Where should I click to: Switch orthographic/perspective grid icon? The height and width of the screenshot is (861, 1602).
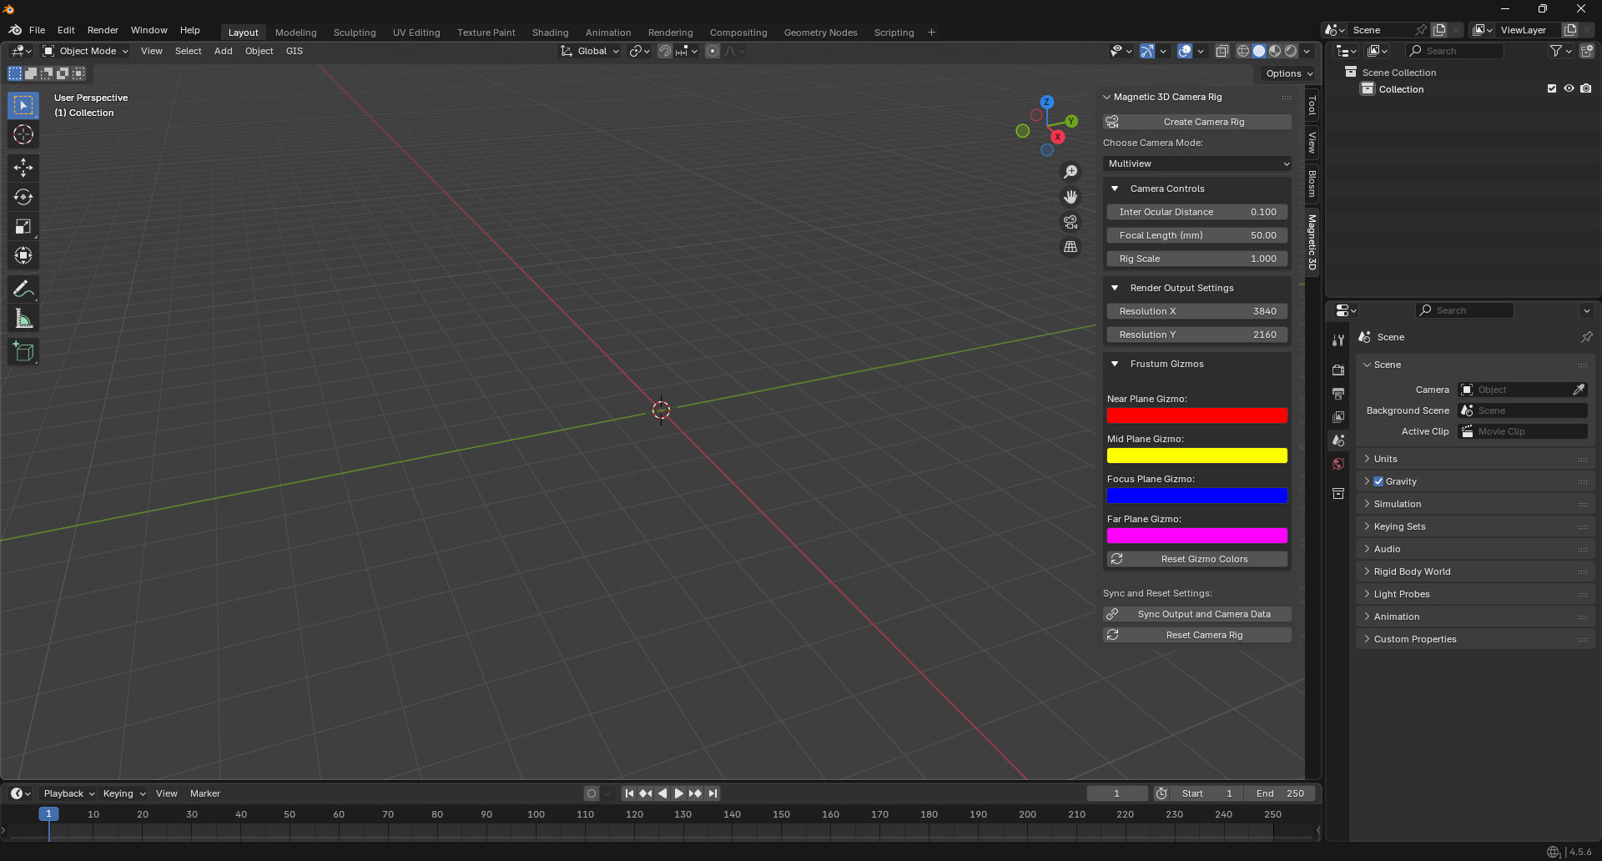coord(1071,247)
